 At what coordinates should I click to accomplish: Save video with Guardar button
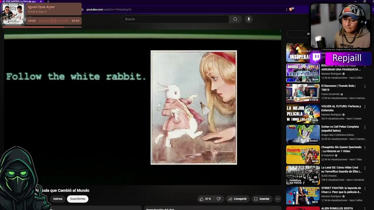pos(262,199)
